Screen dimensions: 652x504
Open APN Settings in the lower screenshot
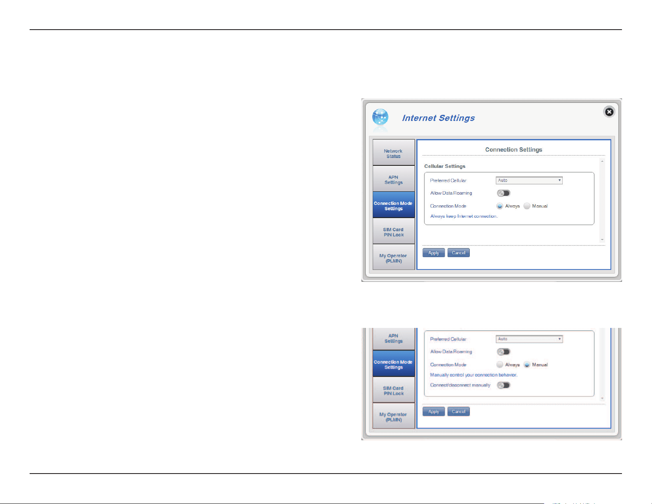coord(394,339)
